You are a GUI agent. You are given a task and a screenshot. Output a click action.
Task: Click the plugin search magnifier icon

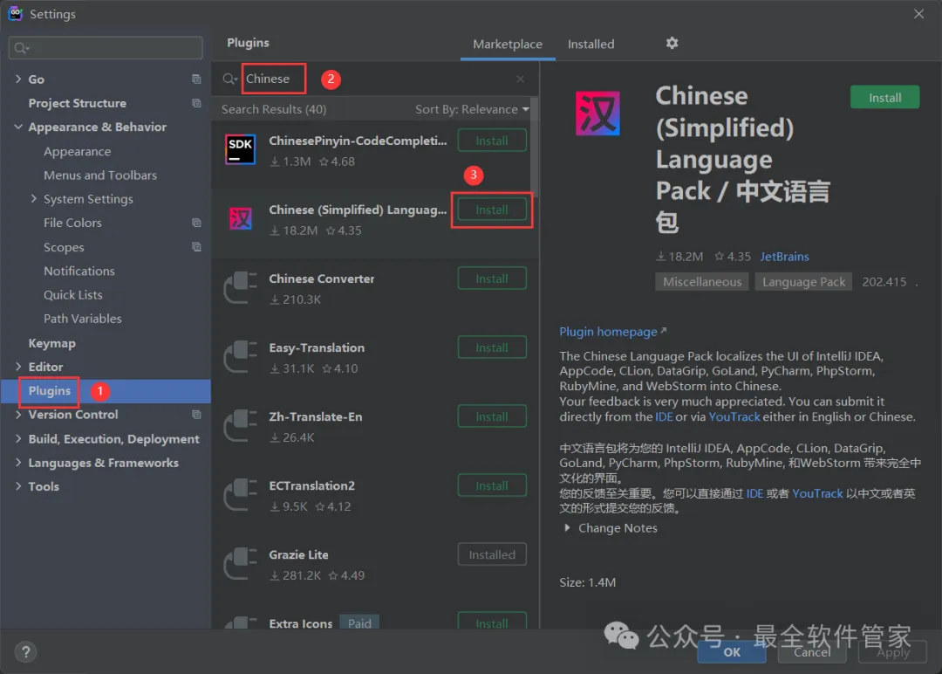pyautogui.click(x=229, y=79)
